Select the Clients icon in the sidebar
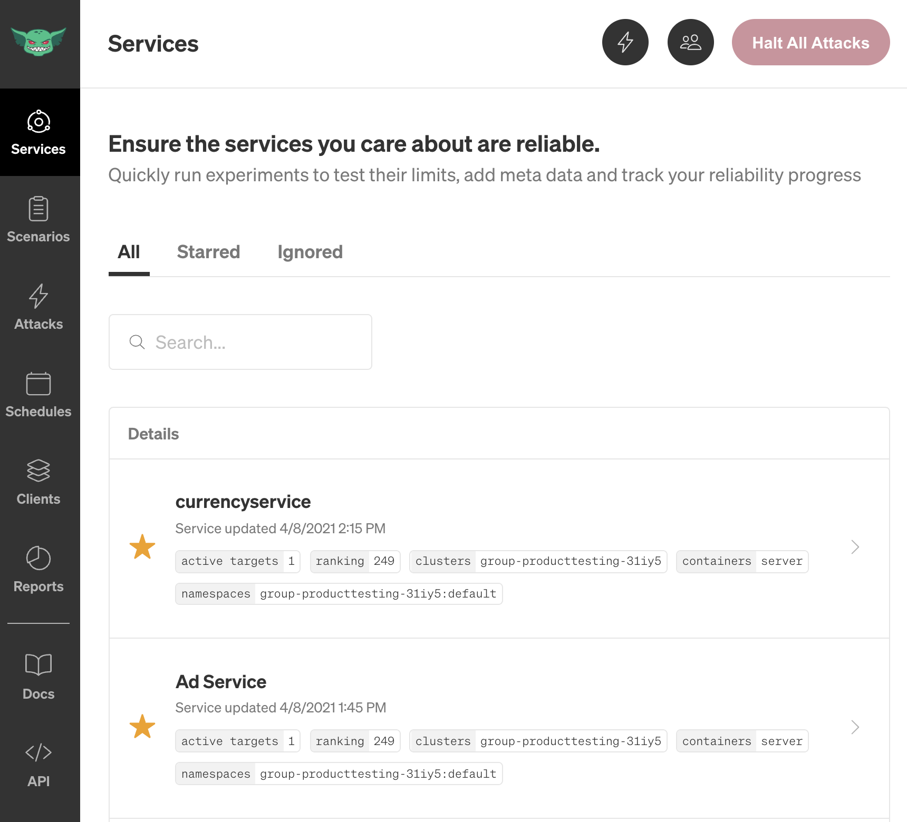 (x=38, y=481)
